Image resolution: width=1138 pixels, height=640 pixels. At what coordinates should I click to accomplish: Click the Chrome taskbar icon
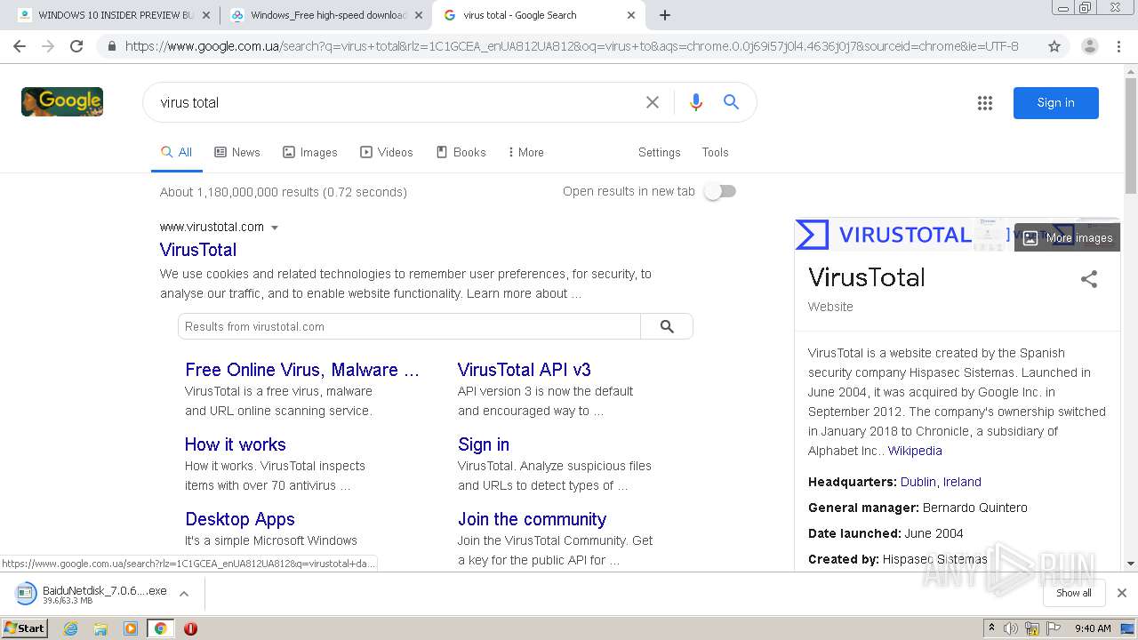coord(161,628)
